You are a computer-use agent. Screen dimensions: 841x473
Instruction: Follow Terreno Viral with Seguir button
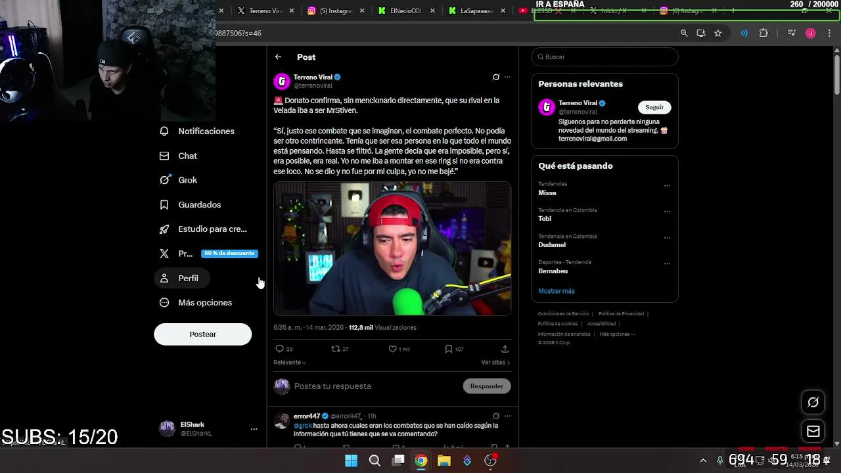coord(654,107)
